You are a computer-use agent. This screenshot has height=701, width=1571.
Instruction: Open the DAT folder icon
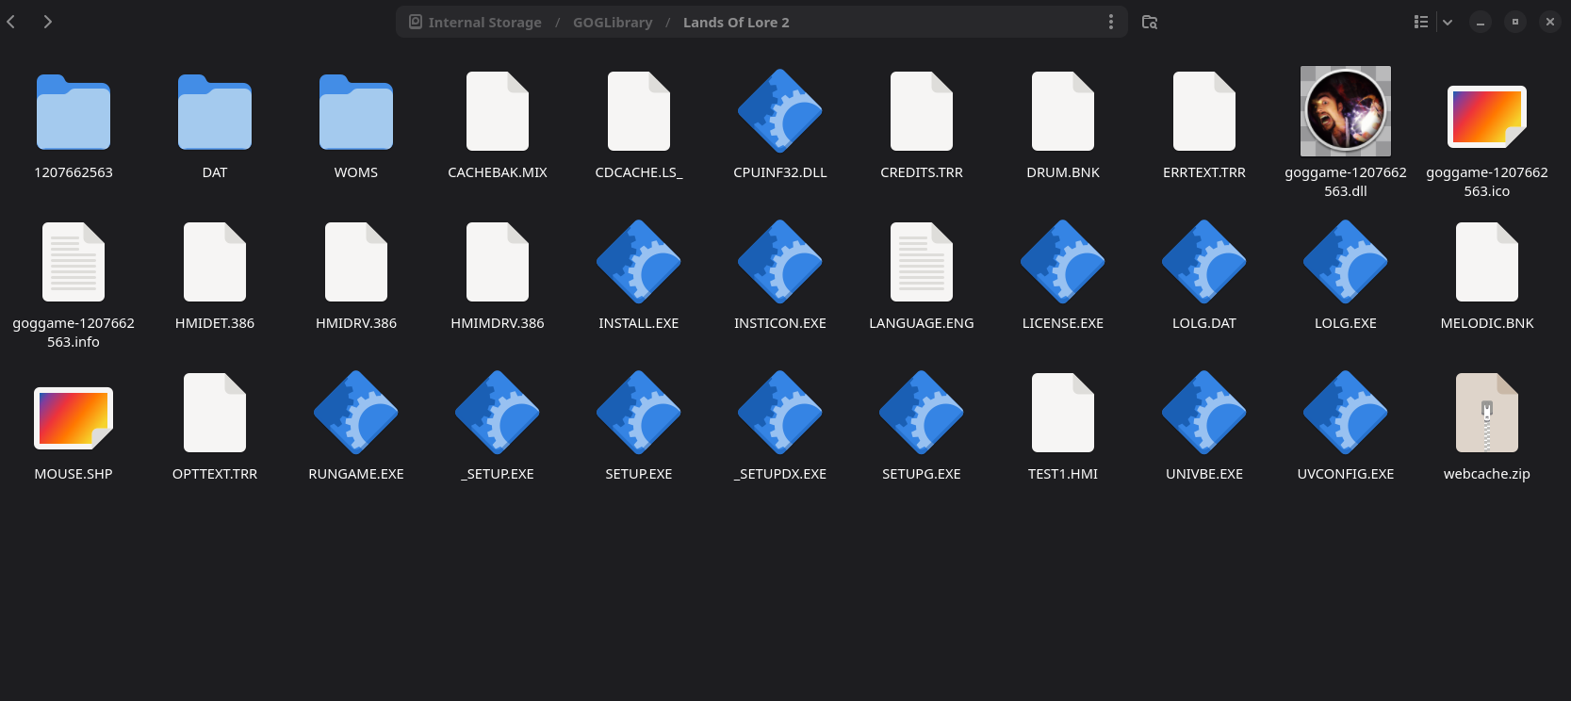215,111
